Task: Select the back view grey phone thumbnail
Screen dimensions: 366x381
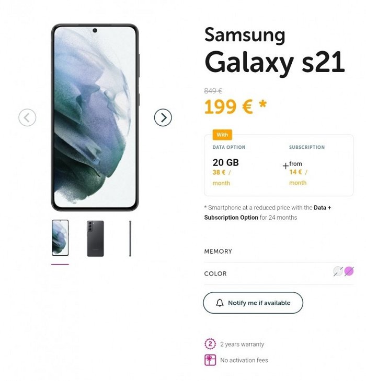Action: [95, 239]
